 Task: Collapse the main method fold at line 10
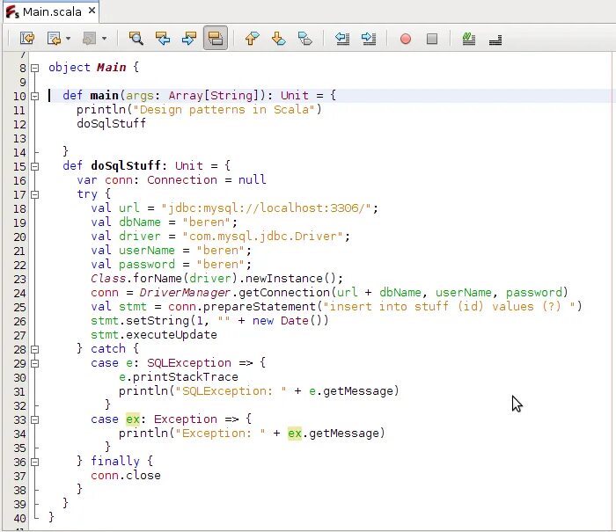click(x=35, y=96)
